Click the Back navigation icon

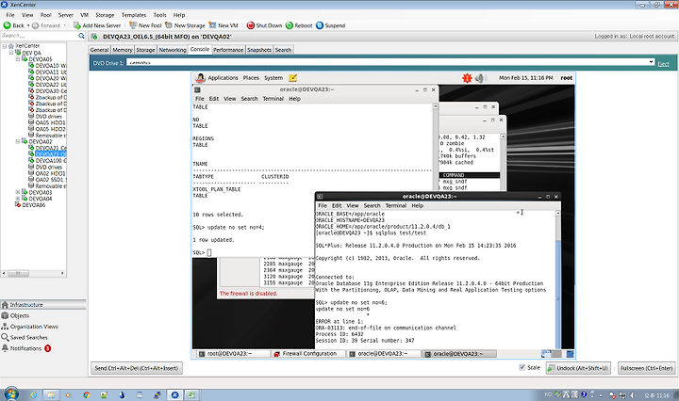click(x=7, y=25)
